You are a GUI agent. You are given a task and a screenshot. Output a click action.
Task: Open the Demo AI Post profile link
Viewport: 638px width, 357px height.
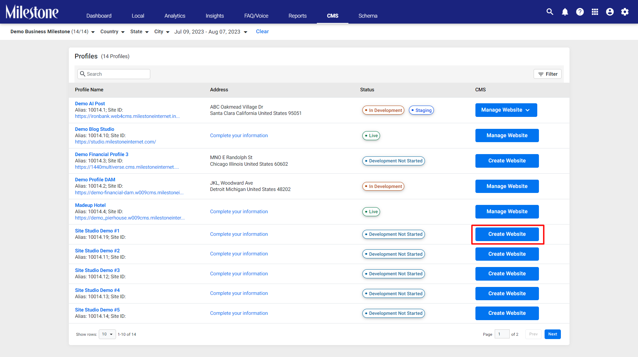[90, 104]
